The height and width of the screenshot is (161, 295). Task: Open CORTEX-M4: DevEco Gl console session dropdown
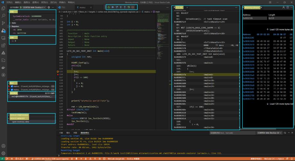(269, 133)
